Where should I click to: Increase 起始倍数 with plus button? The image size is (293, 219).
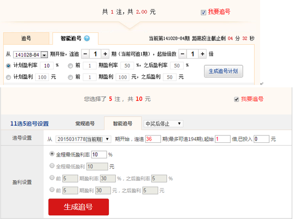(202, 54)
